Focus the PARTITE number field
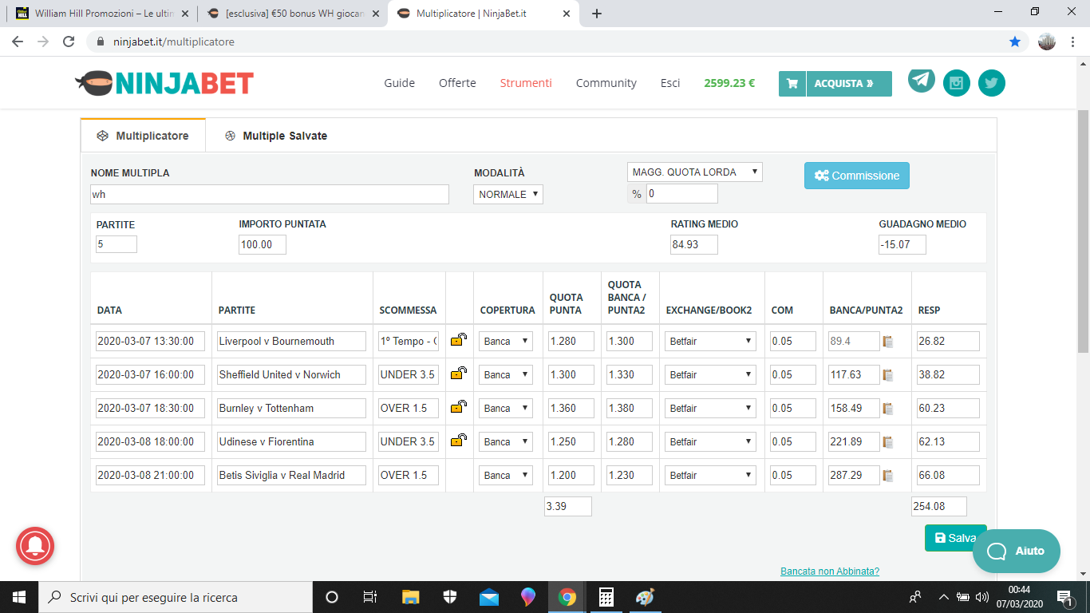 [x=117, y=244]
